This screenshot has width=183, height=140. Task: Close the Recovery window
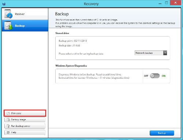pyautogui.click(x=175, y=3)
